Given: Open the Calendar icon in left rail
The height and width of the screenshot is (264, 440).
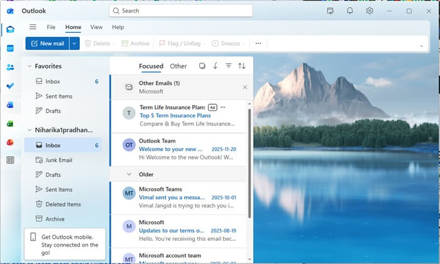Looking at the screenshot, I should [x=10, y=48].
